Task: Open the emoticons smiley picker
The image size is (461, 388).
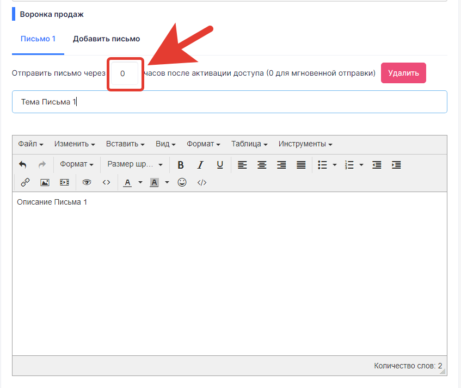Action: point(182,182)
